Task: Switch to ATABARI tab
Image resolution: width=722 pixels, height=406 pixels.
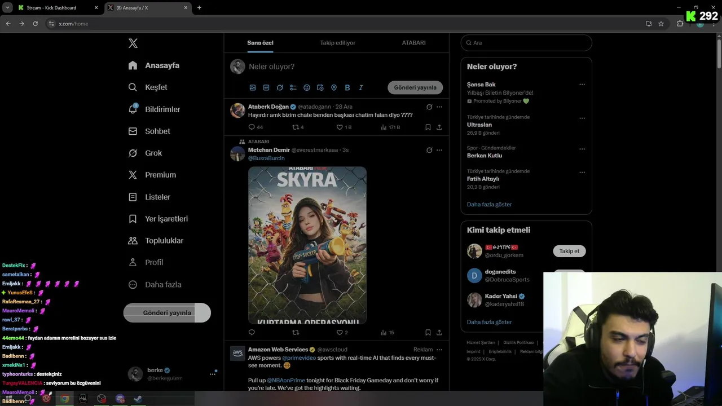Action: 413,43
